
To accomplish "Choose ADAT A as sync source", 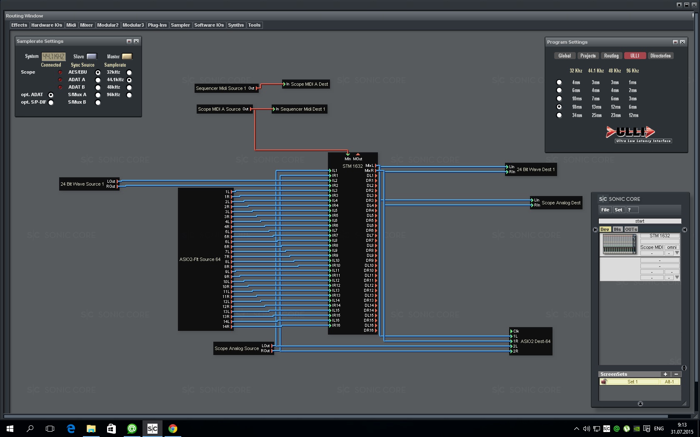I will click(x=98, y=80).
